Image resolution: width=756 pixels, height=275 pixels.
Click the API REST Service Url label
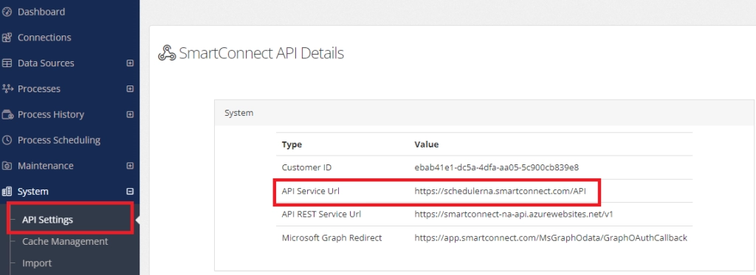(321, 215)
